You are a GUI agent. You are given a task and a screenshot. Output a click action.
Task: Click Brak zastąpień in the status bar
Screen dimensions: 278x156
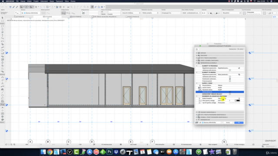[x=213, y=144]
